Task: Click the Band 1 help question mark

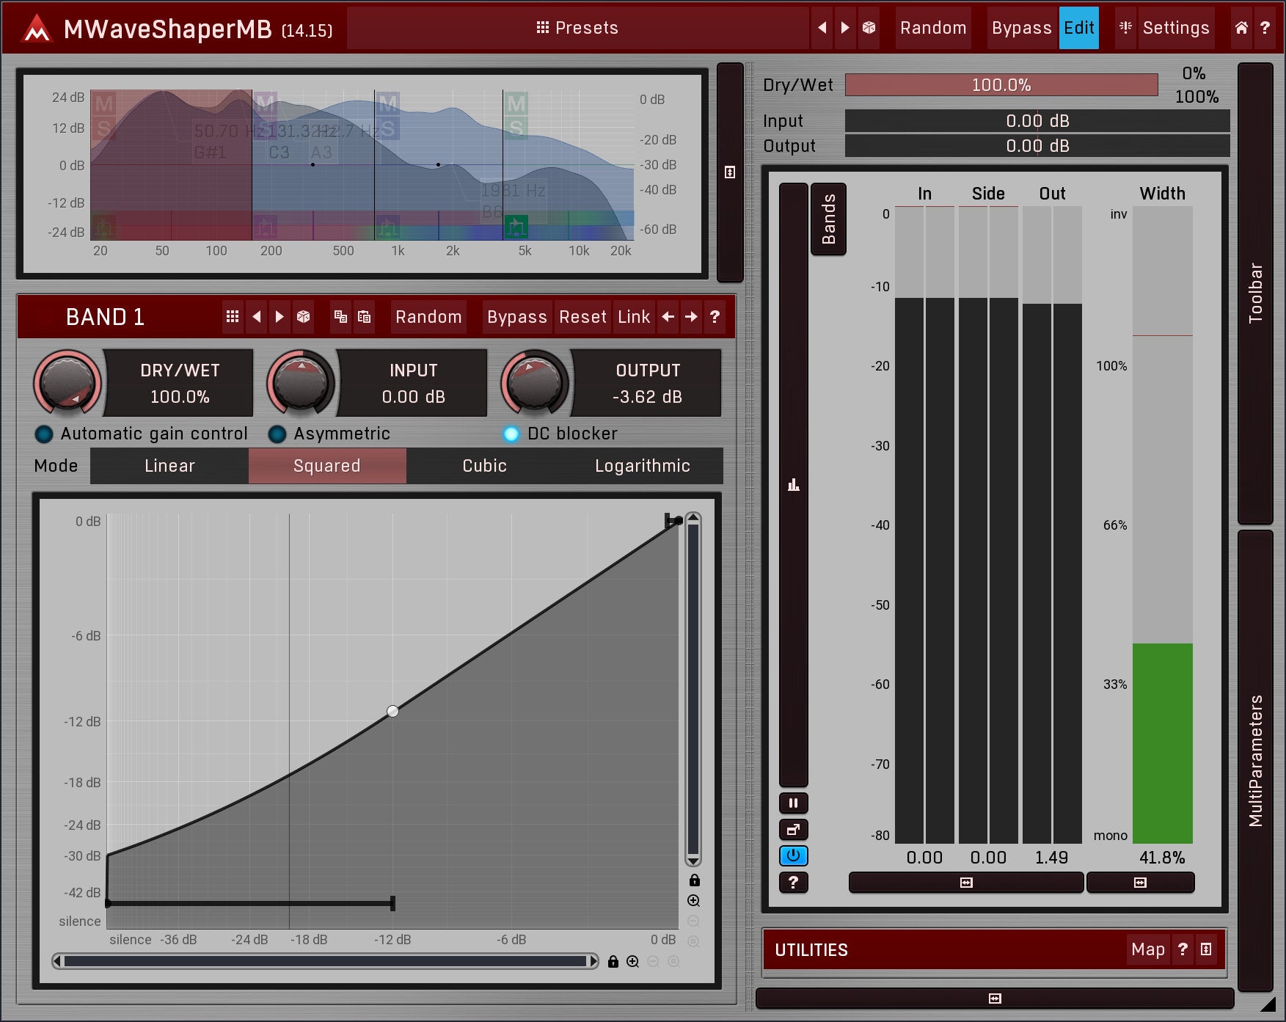Action: point(715,317)
